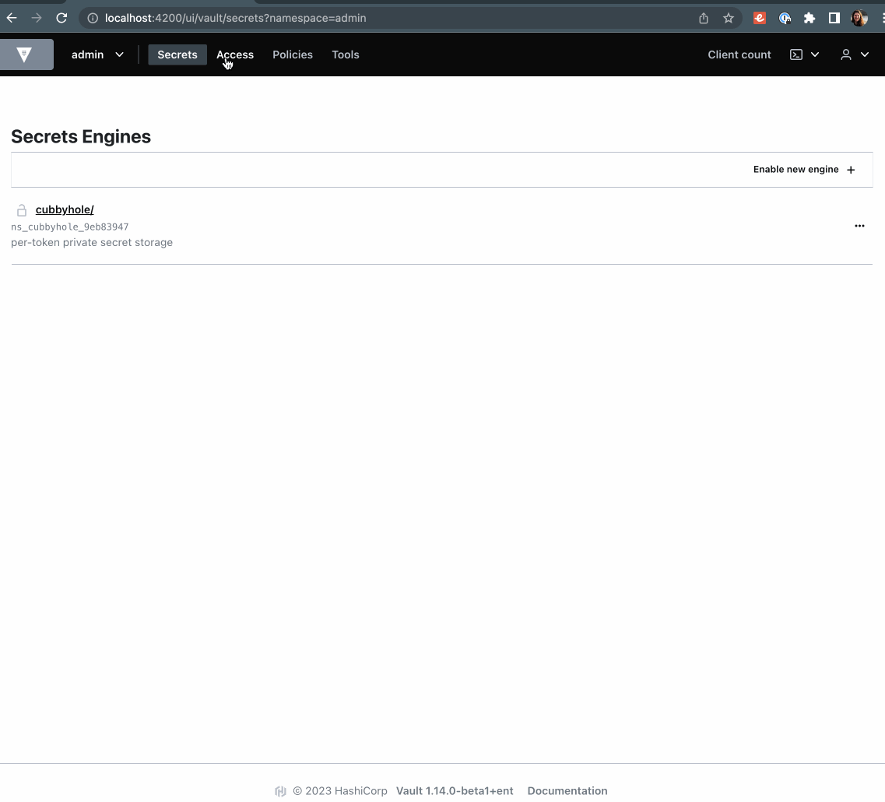Click the browser address bar
This screenshot has width=885, height=802.
tap(311, 18)
